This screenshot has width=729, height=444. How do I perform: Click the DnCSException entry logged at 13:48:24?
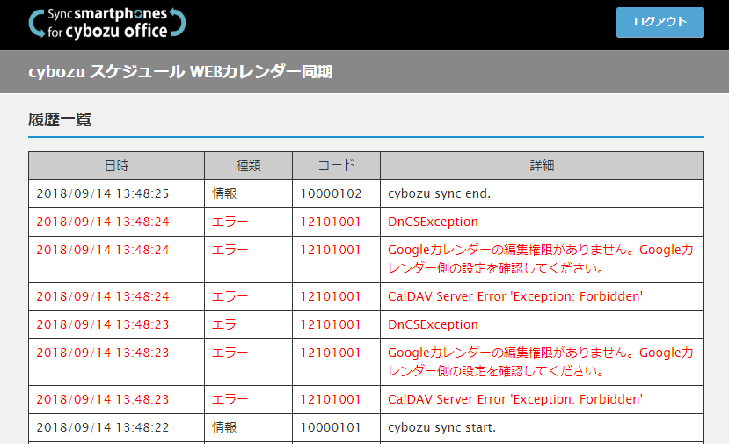coord(433,222)
